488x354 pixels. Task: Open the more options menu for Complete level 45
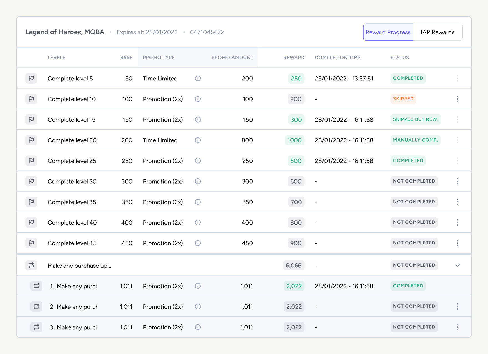pyautogui.click(x=457, y=243)
